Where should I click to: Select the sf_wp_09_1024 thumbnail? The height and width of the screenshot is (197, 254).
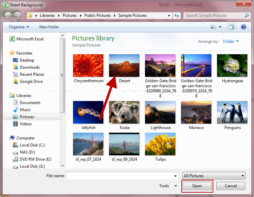coord(124,144)
